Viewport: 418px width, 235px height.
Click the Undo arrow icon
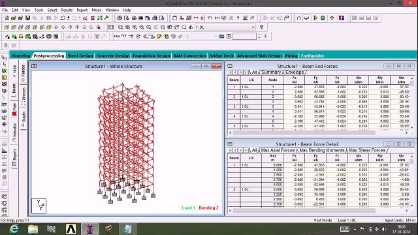coord(63,18)
